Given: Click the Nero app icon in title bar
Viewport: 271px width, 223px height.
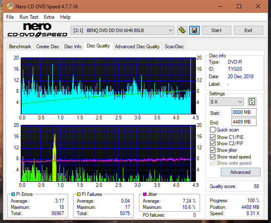Looking at the screenshot, I should [10, 6].
